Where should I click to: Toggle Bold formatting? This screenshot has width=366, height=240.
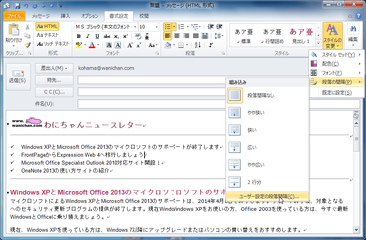coord(79,36)
